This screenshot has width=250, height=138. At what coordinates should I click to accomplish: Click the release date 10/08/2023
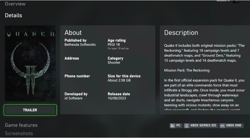[x=117, y=98]
